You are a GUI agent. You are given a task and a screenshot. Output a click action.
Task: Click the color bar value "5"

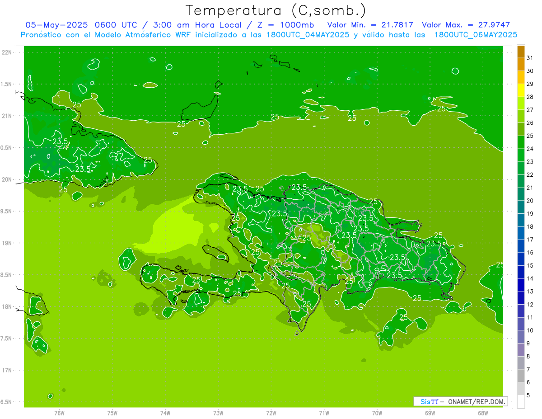tap(528, 395)
